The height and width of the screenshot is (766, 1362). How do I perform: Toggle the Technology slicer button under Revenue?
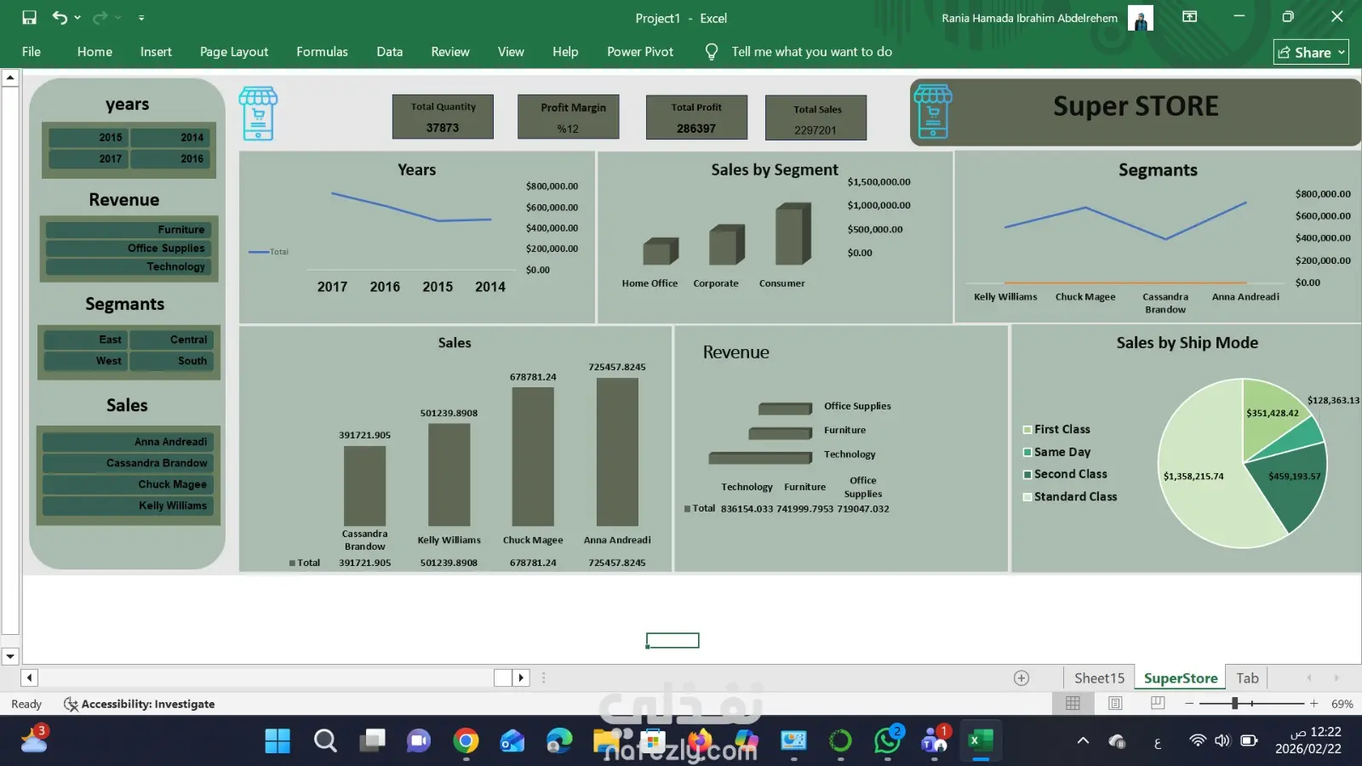129,267
